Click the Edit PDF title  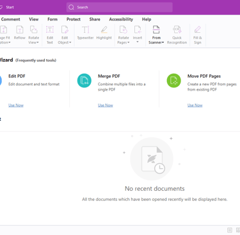[17, 76]
